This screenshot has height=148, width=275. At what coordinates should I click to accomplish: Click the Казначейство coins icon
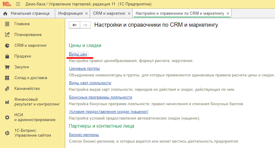7,89
